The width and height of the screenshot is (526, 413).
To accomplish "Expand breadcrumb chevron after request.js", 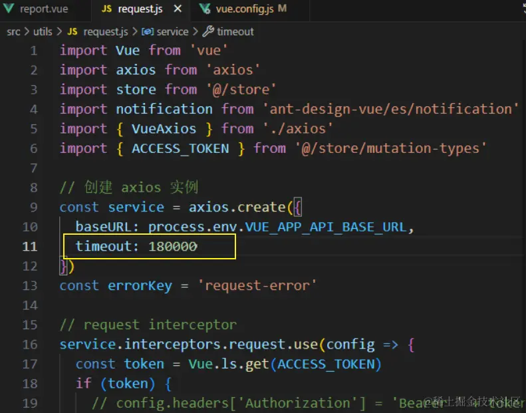I will click(135, 31).
